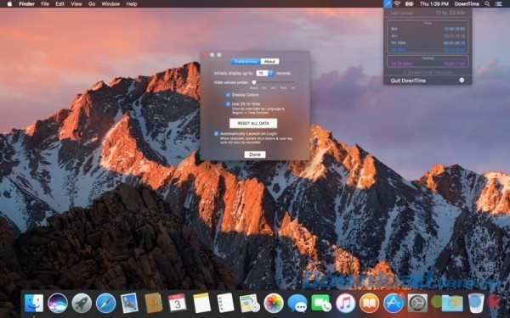Click the Thu 1:39 PM clock

click(x=434, y=4)
